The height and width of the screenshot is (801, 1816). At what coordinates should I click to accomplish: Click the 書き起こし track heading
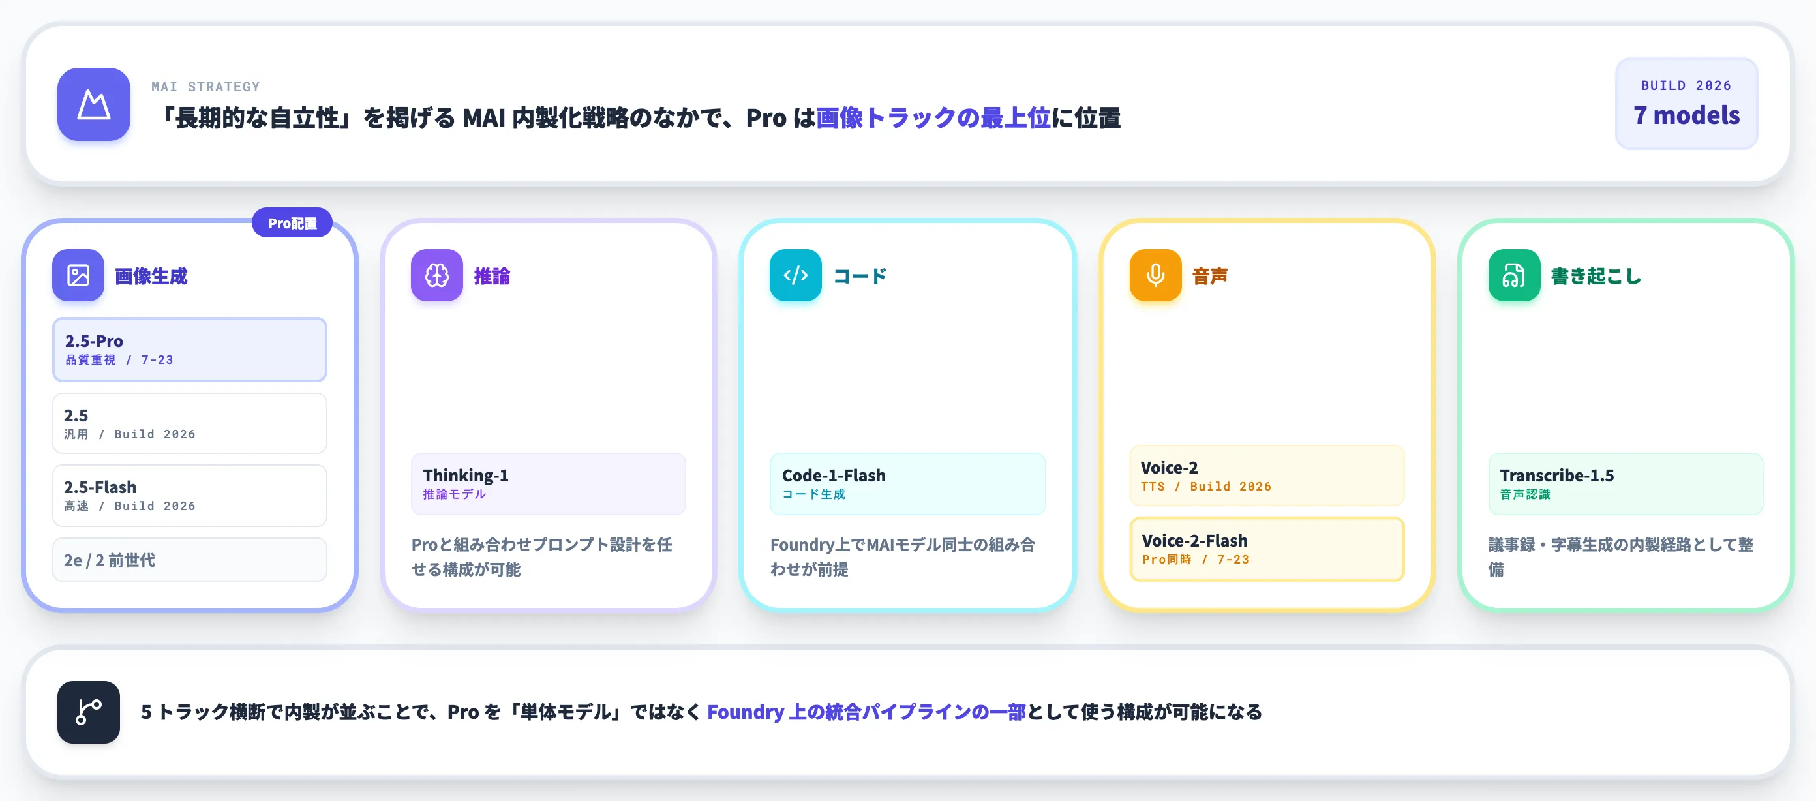[1597, 276]
